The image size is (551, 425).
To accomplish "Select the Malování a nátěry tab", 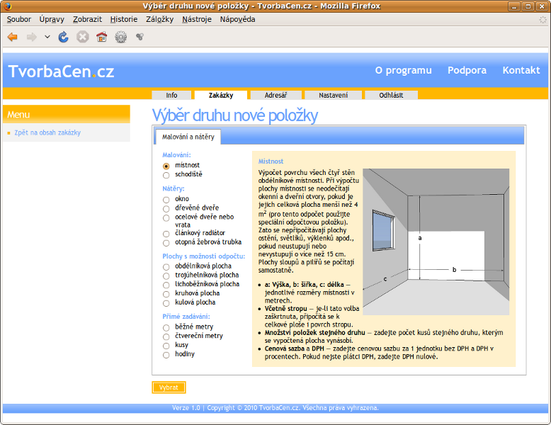I will tap(188, 137).
